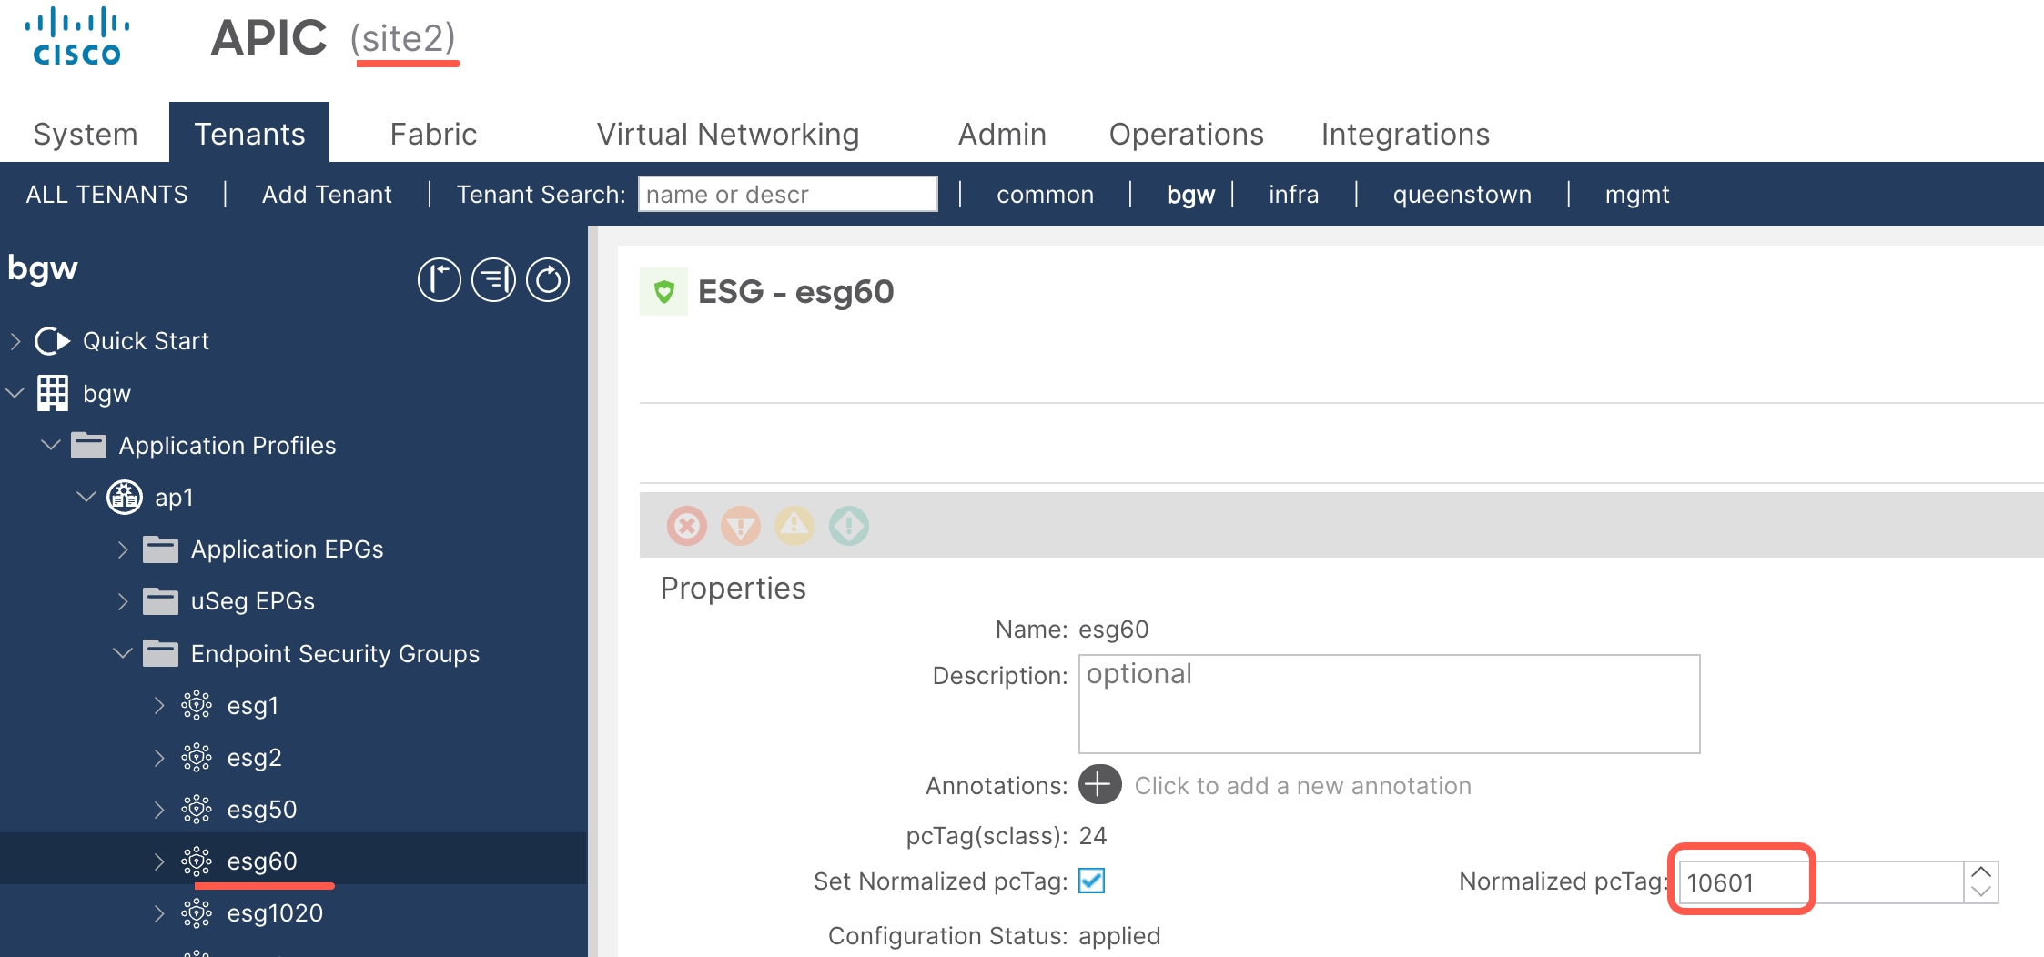Click the pcTag value 24
Viewport: 2044px width, 957px height.
click(x=1093, y=835)
